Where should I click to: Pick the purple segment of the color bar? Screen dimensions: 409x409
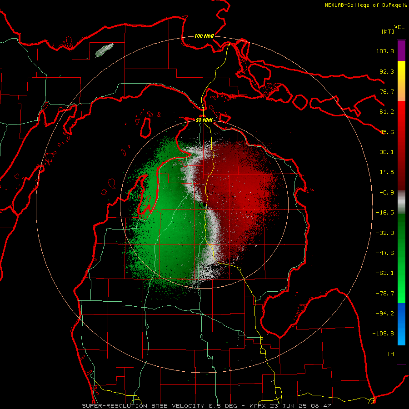401,50
